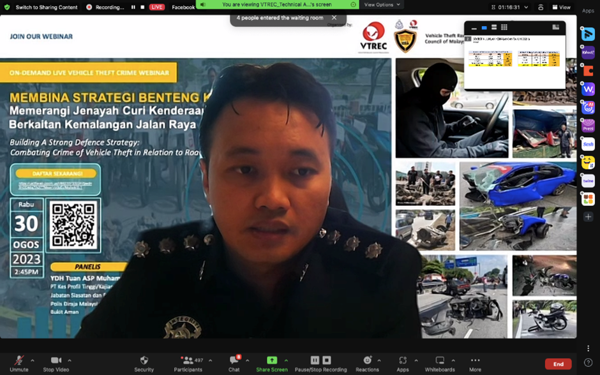Open Whiteboards
Viewport: 600px width, 375px height.
[440, 361]
